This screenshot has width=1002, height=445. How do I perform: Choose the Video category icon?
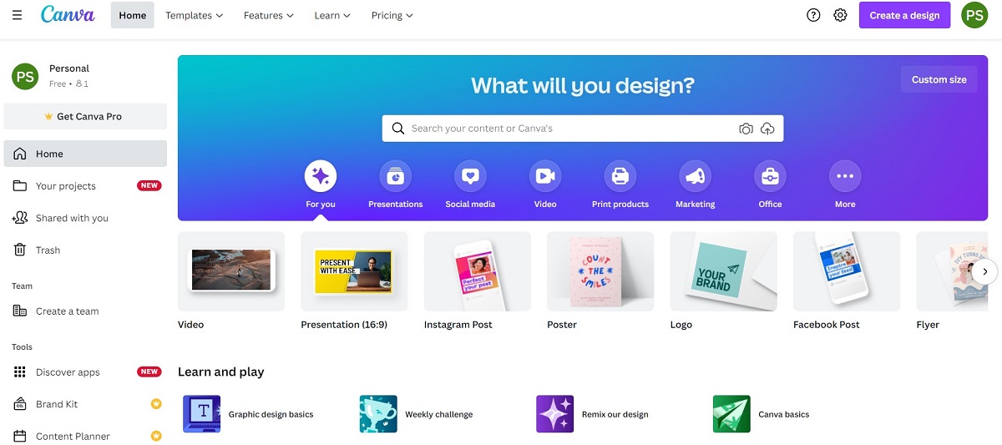click(545, 176)
